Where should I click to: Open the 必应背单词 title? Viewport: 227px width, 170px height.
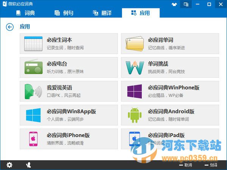pyautogui.click(x=161, y=40)
